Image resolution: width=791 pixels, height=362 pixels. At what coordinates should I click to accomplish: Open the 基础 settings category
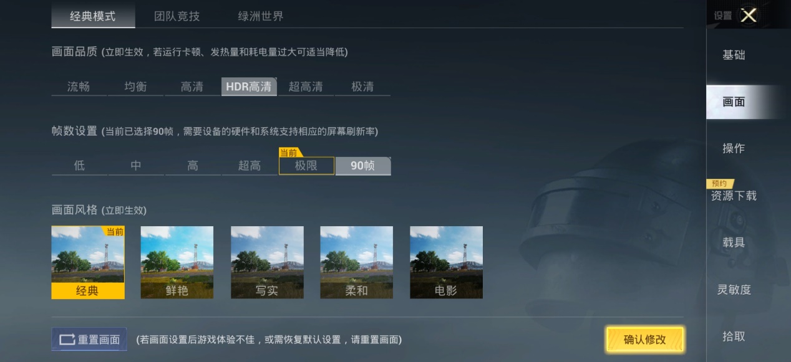pos(734,55)
